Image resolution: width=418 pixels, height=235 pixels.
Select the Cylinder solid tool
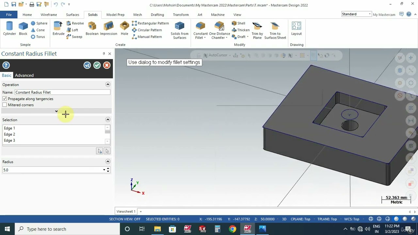point(9,28)
